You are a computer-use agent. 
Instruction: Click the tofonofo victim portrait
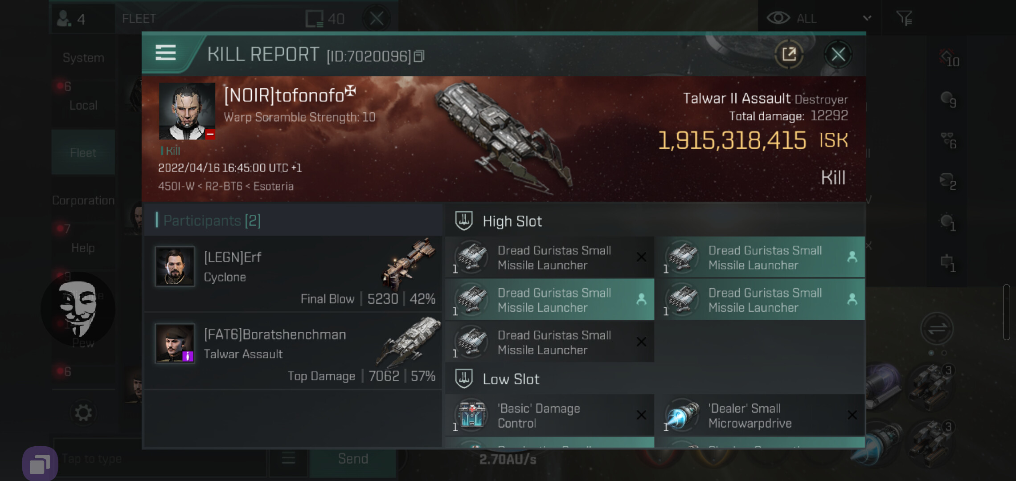coord(187,111)
